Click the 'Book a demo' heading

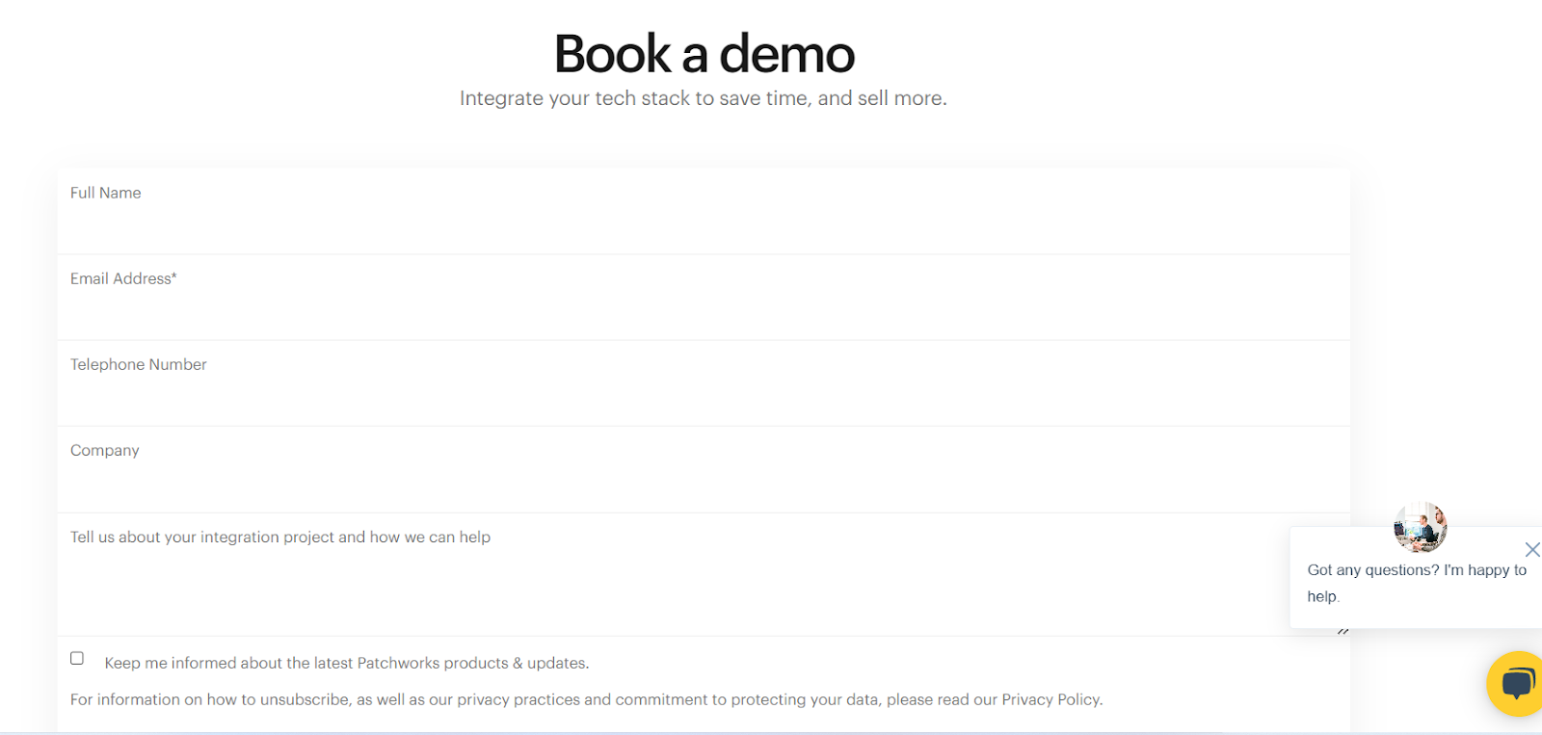(704, 54)
